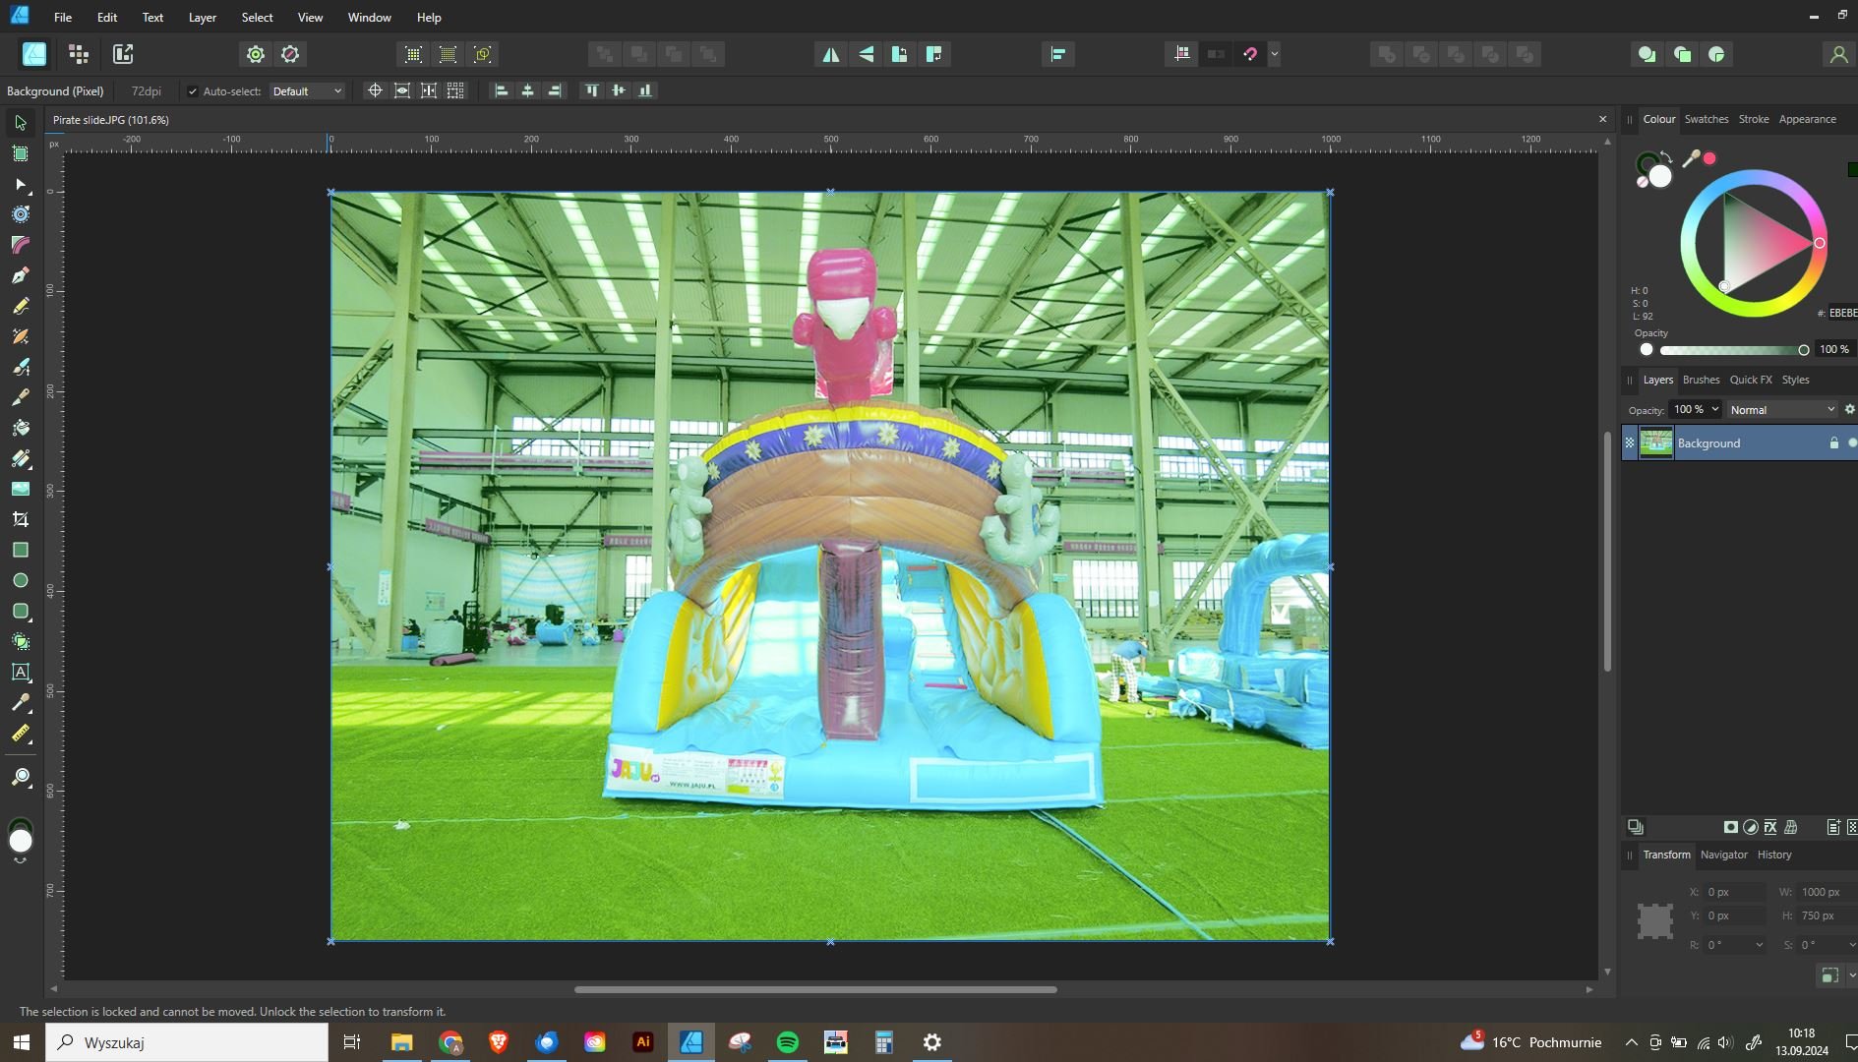Screen dimensions: 1858x1062
Task: Open the Layer menu
Action: (x=202, y=18)
